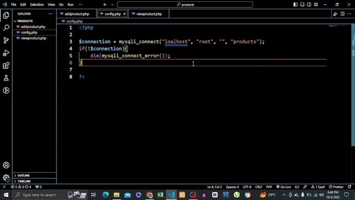Expand the OUTLINE section
The image size is (355, 200).
pos(34,176)
